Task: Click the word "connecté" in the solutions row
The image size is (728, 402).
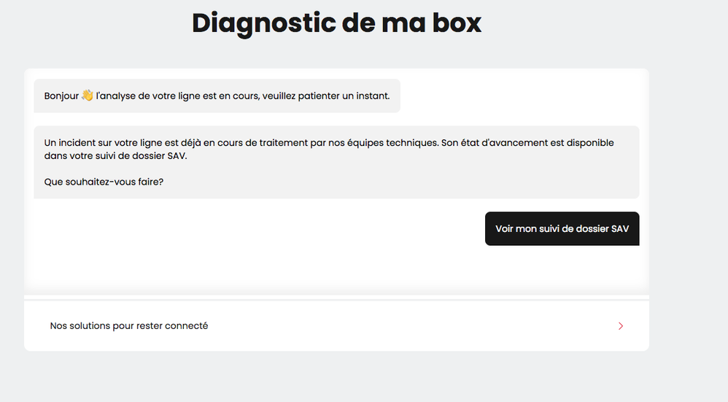Action: (x=187, y=326)
